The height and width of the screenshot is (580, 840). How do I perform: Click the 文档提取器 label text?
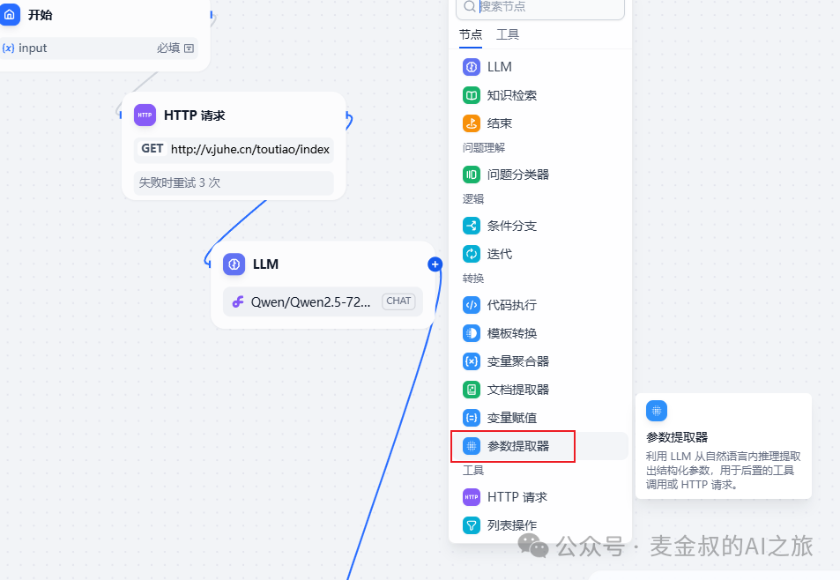[x=518, y=390]
